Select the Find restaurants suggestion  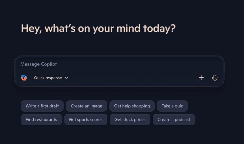click(41, 120)
